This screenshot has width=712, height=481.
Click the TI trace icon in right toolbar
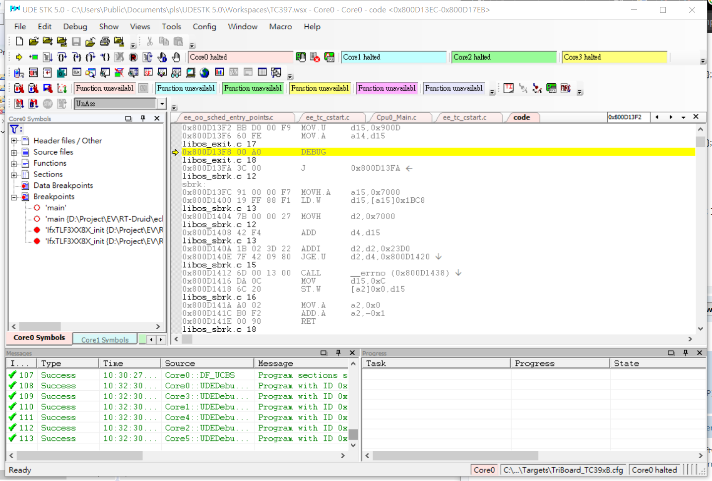coord(509,88)
